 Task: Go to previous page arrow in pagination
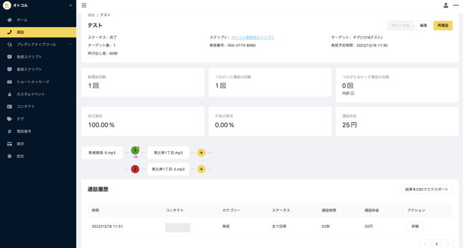tap(425, 244)
